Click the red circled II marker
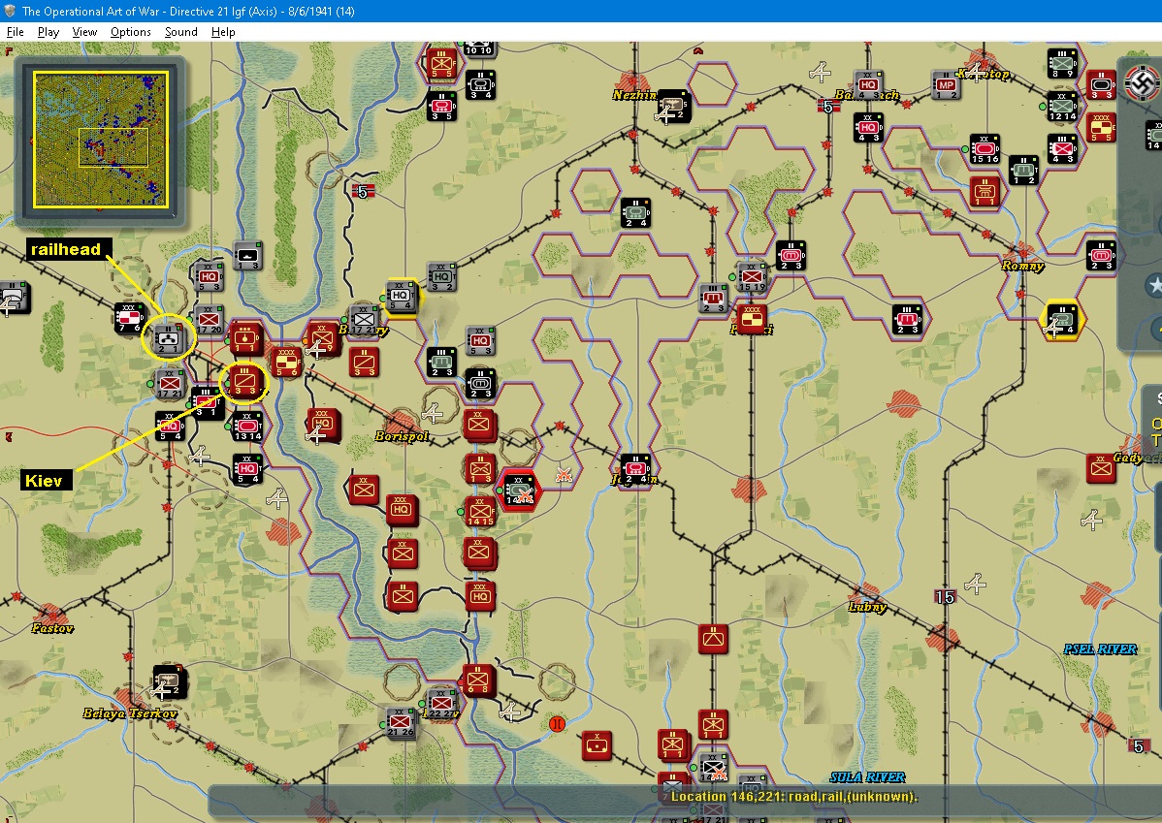Screen dimensions: 1162x823 click(557, 724)
